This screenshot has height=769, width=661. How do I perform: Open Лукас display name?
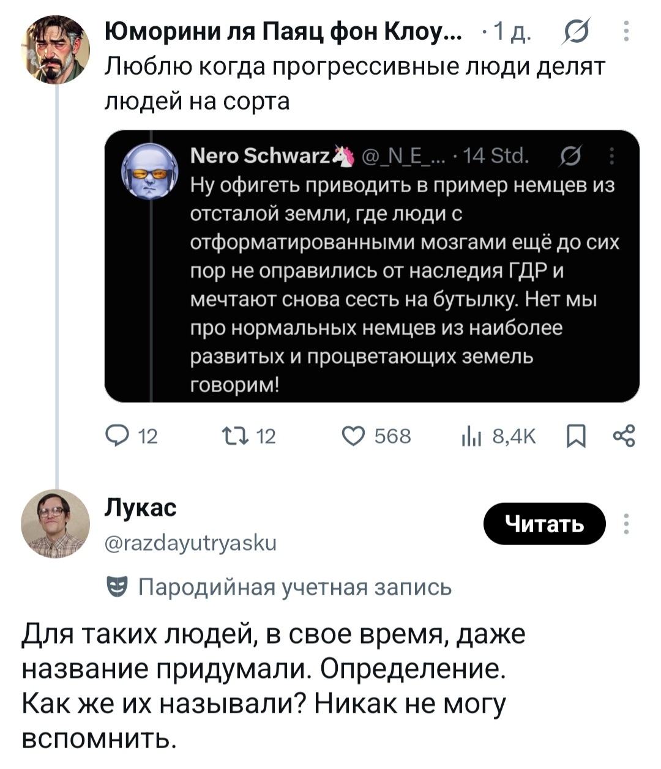click(141, 508)
